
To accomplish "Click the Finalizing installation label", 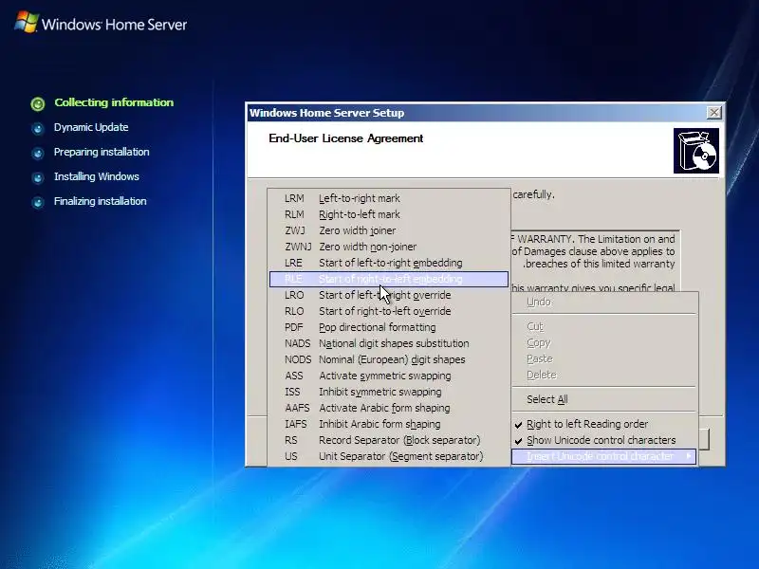I will point(101,201).
